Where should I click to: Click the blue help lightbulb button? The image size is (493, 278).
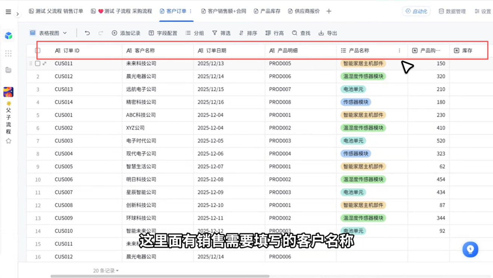pyautogui.click(x=470, y=249)
